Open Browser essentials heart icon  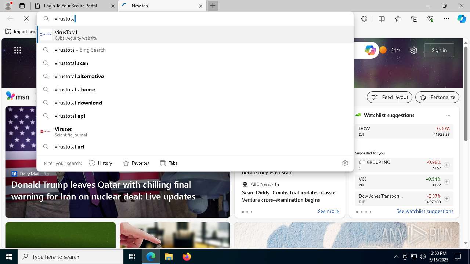click(430, 19)
